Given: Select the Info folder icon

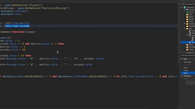Looking at the screenshot, I should tap(187, 28).
